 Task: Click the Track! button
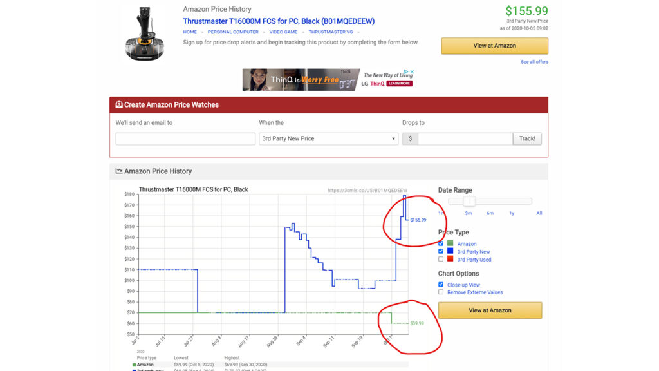point(527,138)
